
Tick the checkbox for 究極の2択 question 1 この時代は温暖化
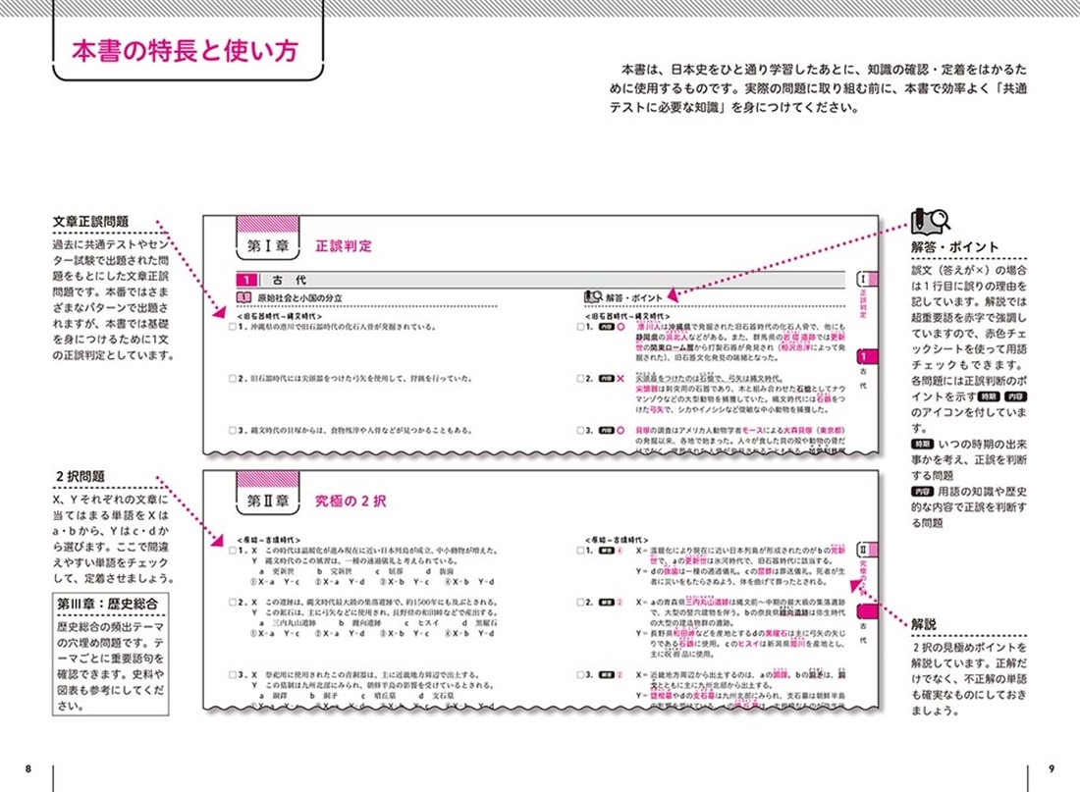coord(233,551)
